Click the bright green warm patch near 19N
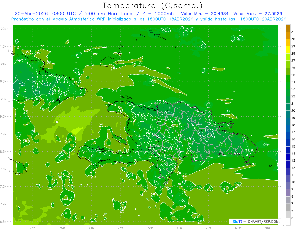300x231 pixels. (x=77, y=130)
